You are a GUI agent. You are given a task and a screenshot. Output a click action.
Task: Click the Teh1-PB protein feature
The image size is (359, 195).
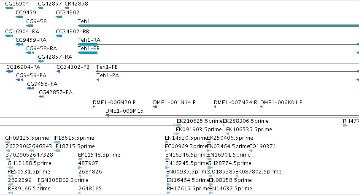click(x=227, y=71)
